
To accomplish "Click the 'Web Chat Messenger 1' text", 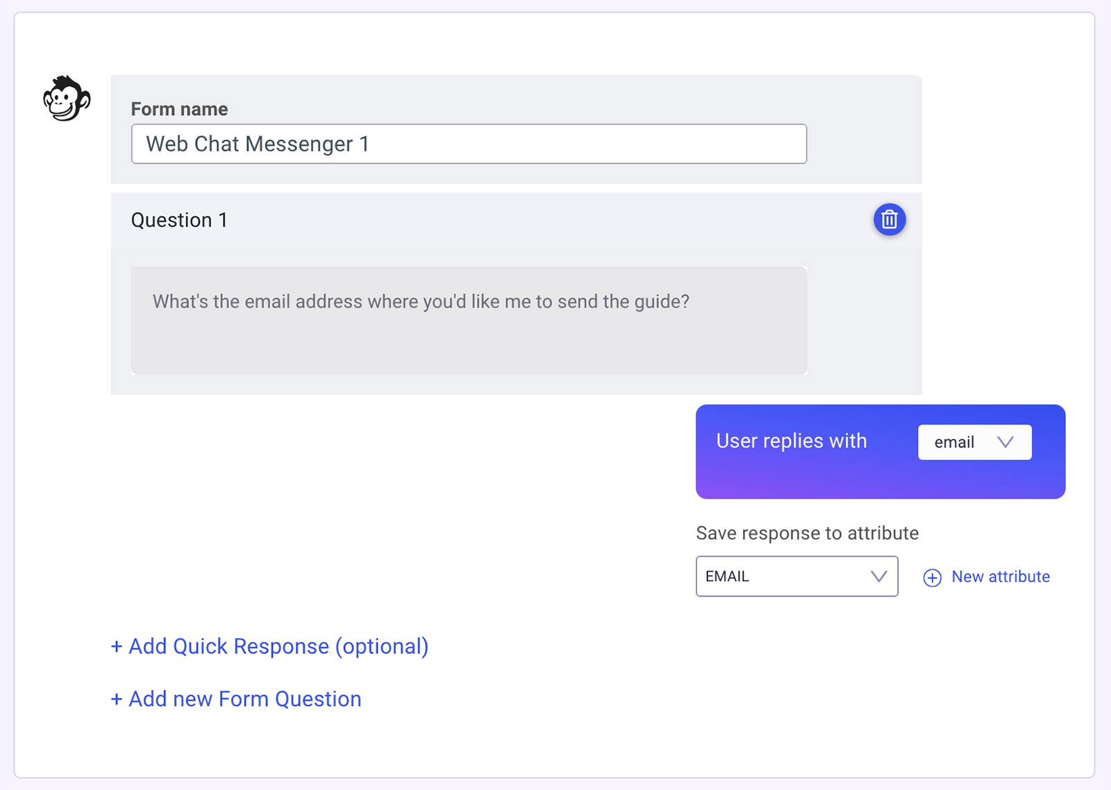I will click(x=257, y=144).
